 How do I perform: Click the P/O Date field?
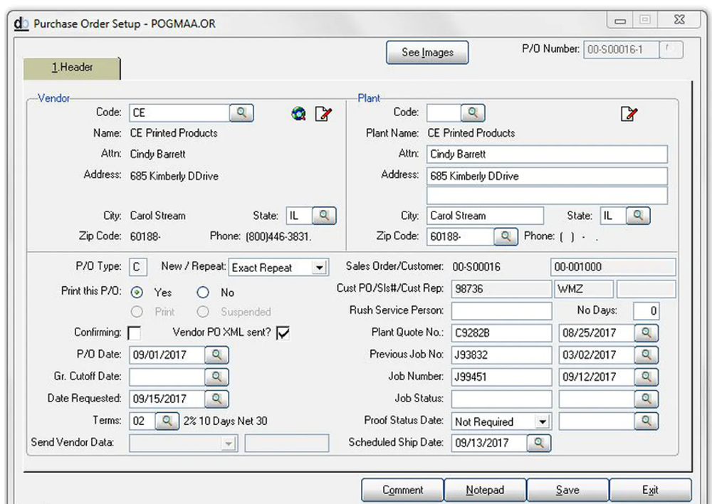coord(167,355)
